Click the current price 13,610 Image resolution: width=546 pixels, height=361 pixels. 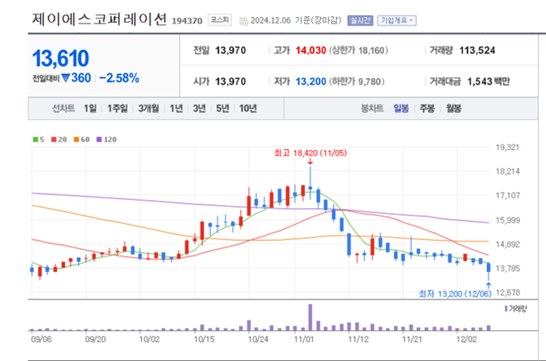(61, 58)
